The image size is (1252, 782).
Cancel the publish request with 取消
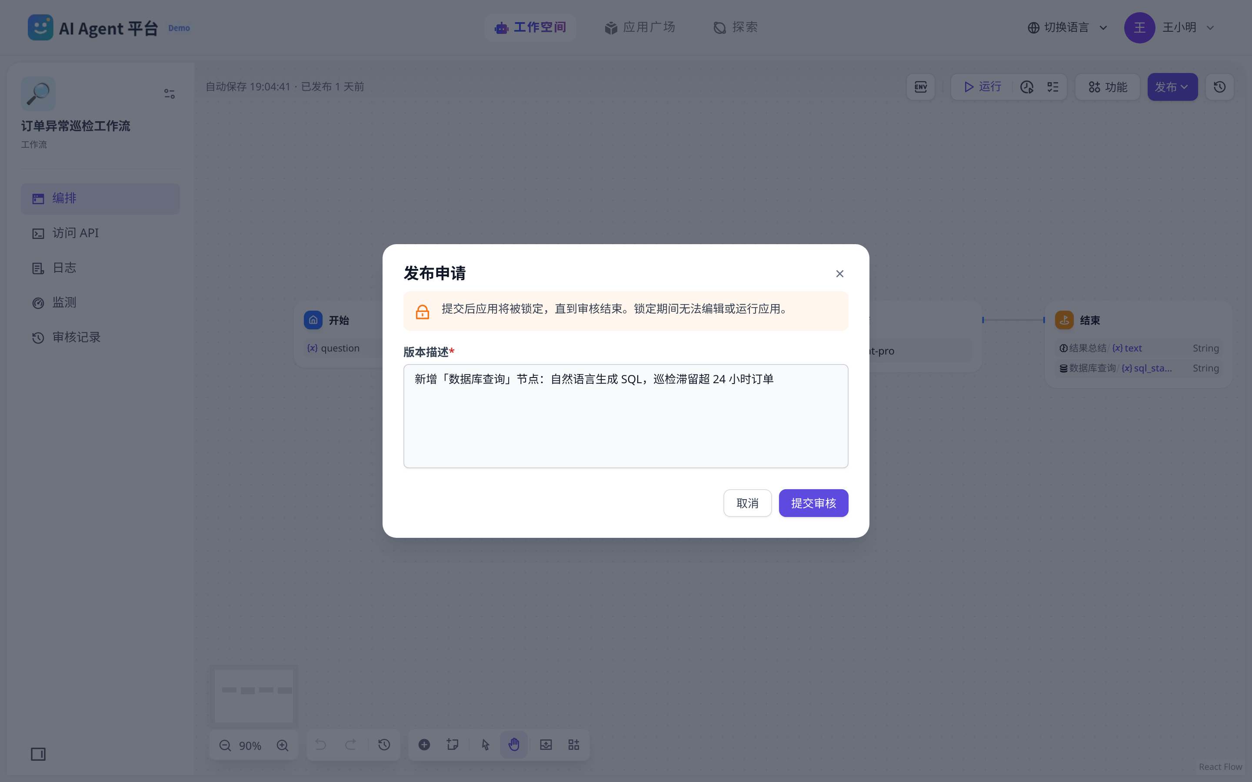click(747, 503)
